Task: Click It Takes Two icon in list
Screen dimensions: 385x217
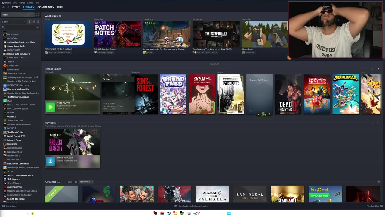Action: (5, 66)
